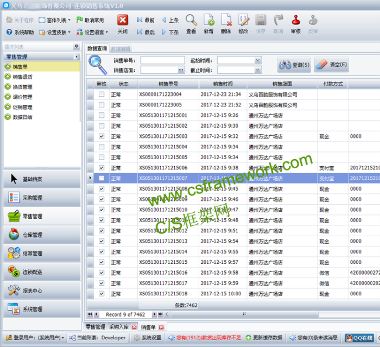This screenshot has height=347, width=380.
Task: Click the 查询(S) search button
Action: pos(294,65)
